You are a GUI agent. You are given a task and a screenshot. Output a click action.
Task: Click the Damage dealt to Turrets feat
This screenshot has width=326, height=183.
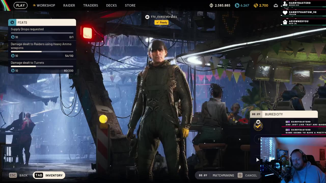pyautogui.click(x=42, y=67)
